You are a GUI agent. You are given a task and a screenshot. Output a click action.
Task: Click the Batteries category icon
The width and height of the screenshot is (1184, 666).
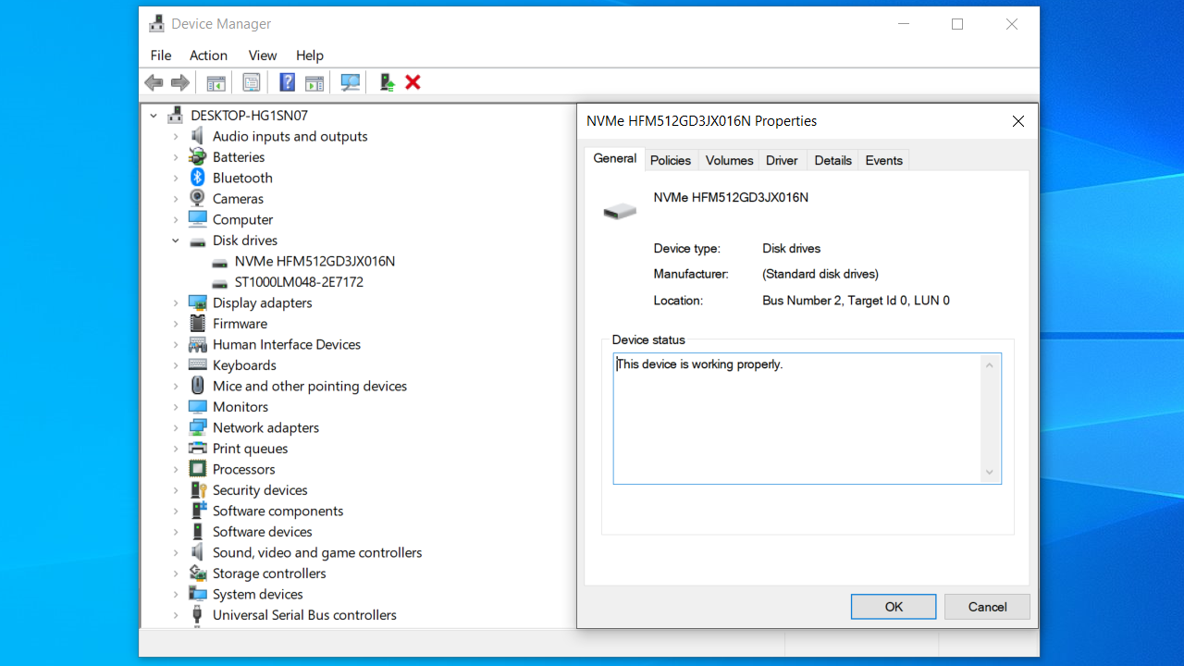click(197, 157)
